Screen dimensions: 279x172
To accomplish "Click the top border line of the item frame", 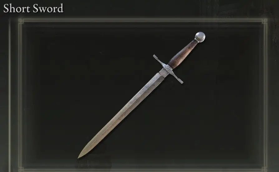I will point(143,20).
